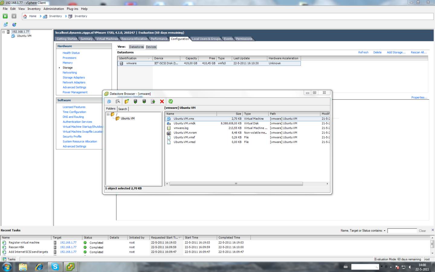The width and height of the screenshot is (435, 272).
Task: Select the vmware.log file name
Action: point(181,128)
